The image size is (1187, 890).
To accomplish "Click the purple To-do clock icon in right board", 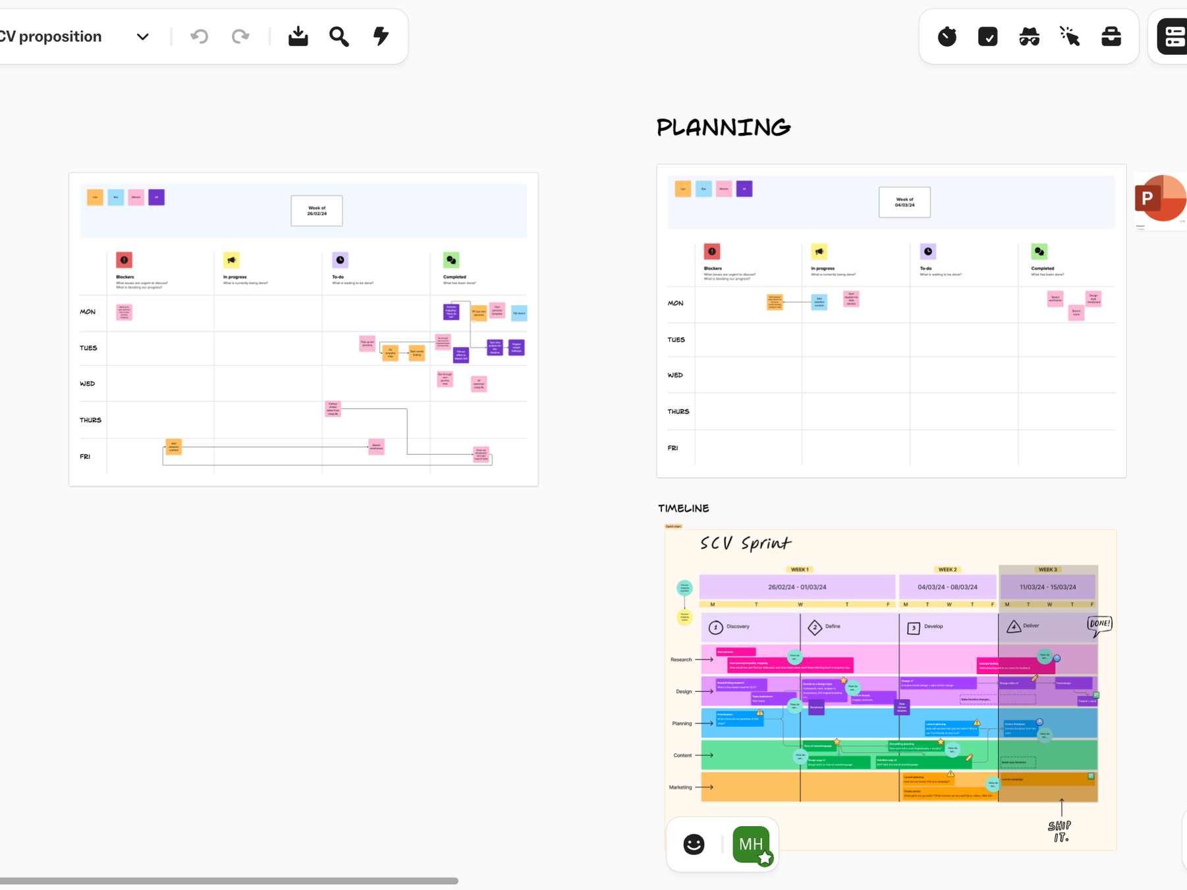I will (927, 251).
